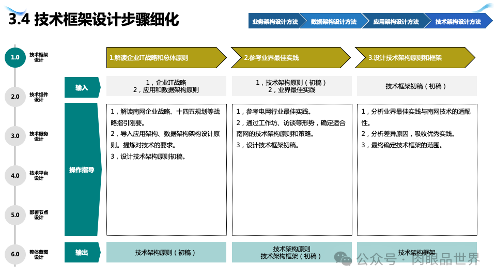Select the 3.0 step circle
The width and height of the screenshot is (496, 279).
[x=15, y=136]
